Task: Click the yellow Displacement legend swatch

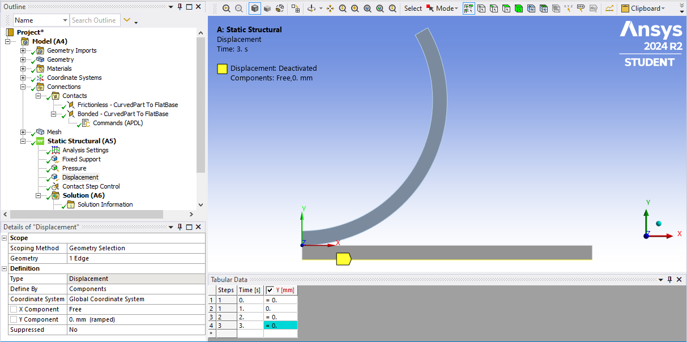Action: point(222,69)
